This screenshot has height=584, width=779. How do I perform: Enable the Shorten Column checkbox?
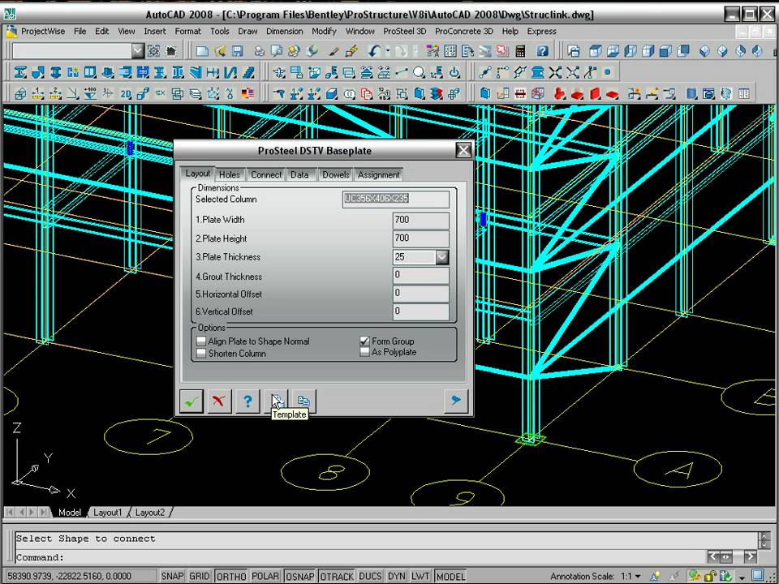pyautogui.click(x=201, y=354)
